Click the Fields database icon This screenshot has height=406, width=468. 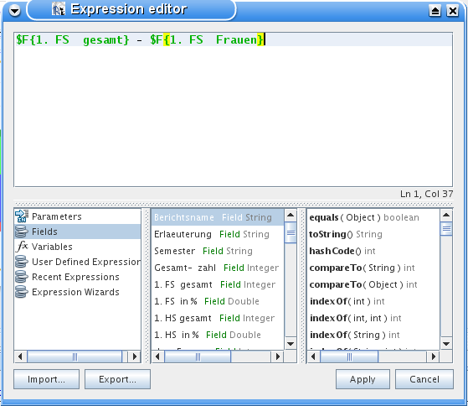(x=22, y=232)
